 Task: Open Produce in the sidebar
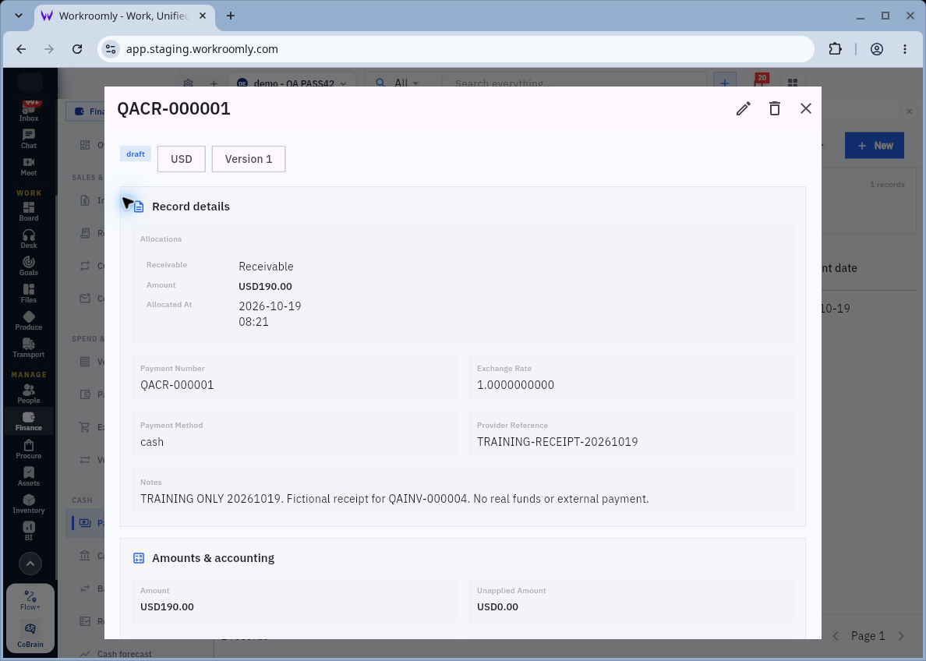pyautogui.click(x=28, y=320)
